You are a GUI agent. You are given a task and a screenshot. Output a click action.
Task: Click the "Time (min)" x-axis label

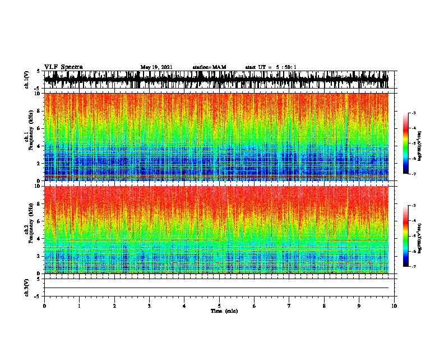(x=224, y=311)
